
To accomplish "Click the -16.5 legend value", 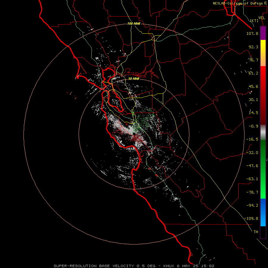I will (x=252, y=139).
